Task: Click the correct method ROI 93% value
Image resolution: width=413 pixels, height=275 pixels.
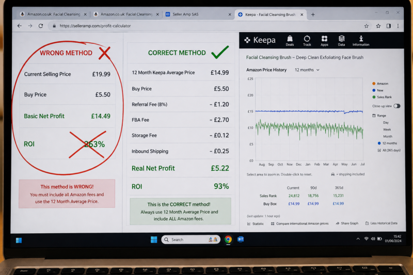Action: tap(221, 186)
